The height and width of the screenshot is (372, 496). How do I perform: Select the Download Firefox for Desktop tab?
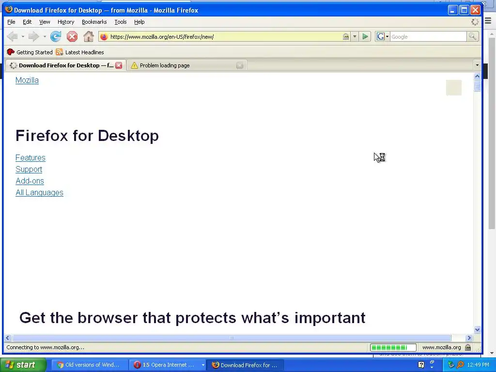(x=65, y=65)
